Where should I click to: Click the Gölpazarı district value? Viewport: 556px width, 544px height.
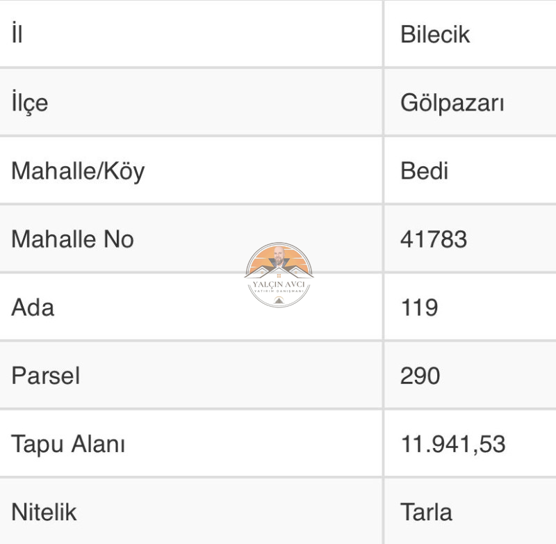(x=452, y=103)
